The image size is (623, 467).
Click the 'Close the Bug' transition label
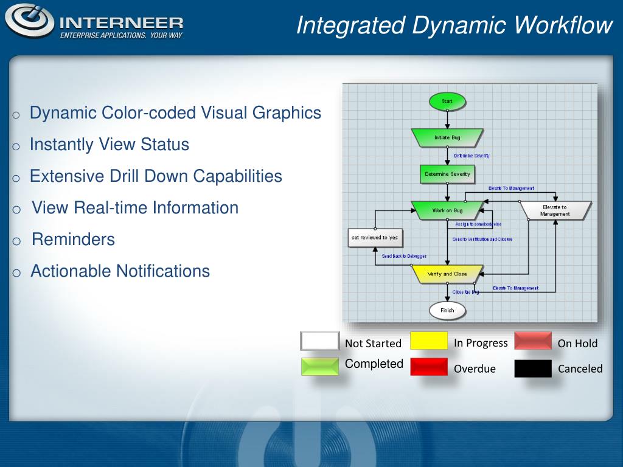[465, 292]
